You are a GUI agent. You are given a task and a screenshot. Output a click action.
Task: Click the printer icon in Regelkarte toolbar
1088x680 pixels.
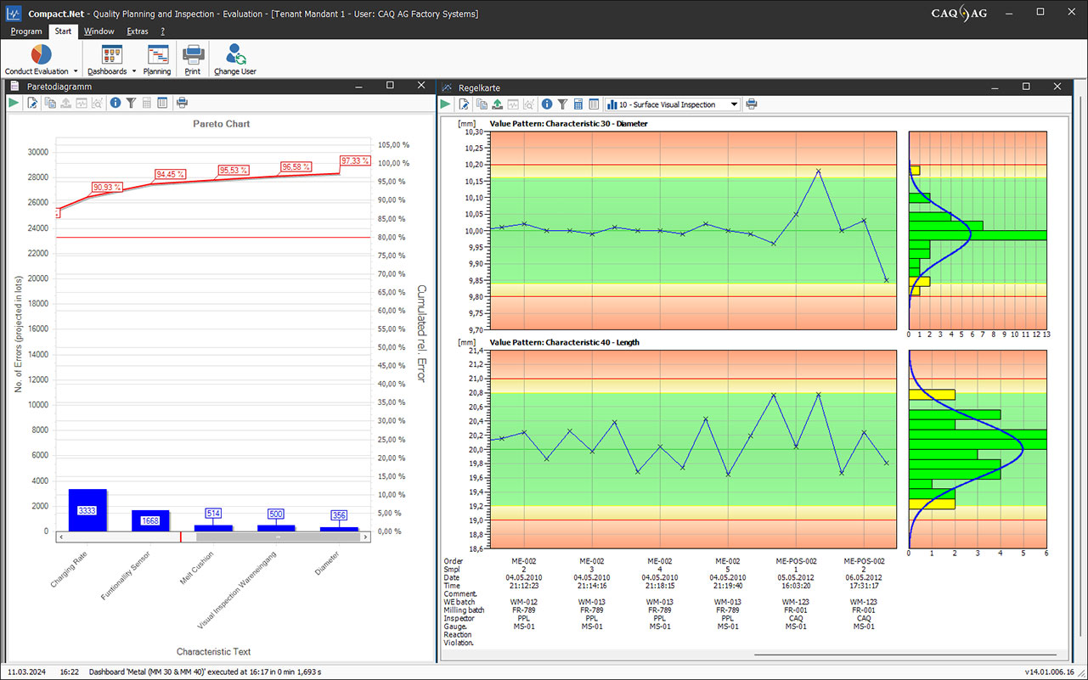pyautogui.click(x=751, y=104)
